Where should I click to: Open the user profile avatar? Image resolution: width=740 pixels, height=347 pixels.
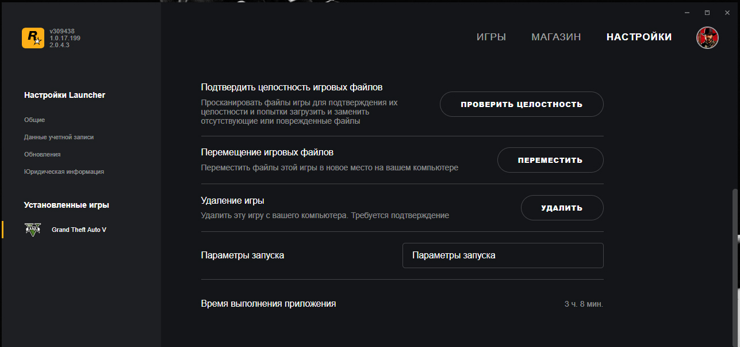point(707,37)
